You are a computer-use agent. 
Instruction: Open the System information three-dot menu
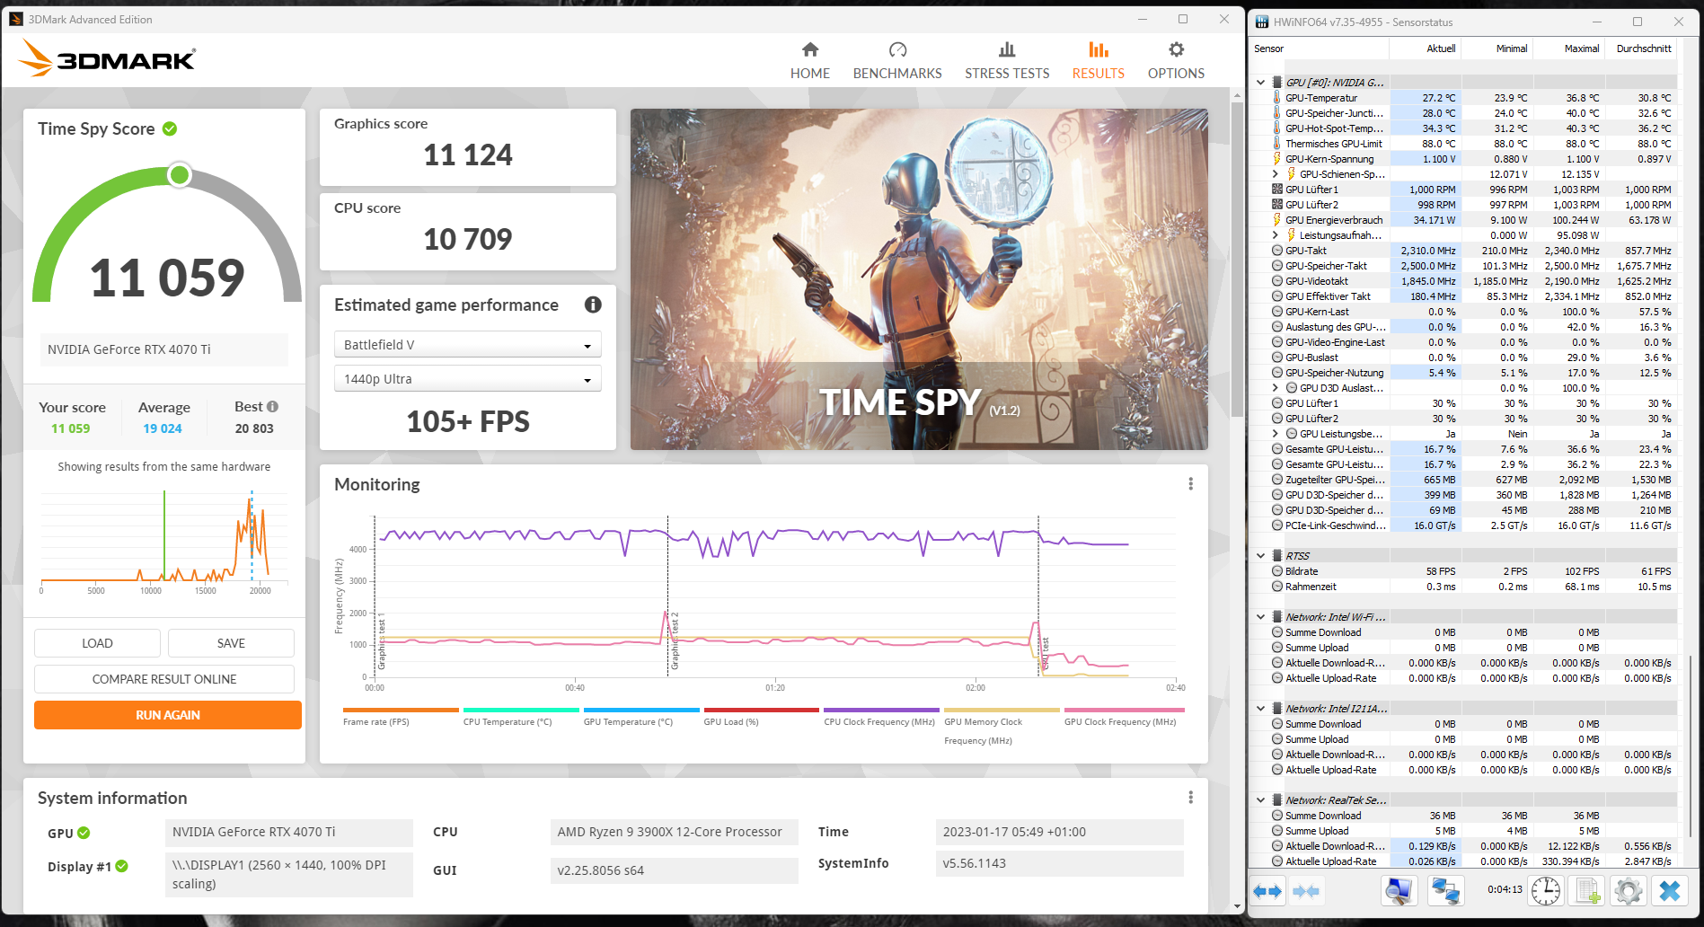coord(1191,798)
